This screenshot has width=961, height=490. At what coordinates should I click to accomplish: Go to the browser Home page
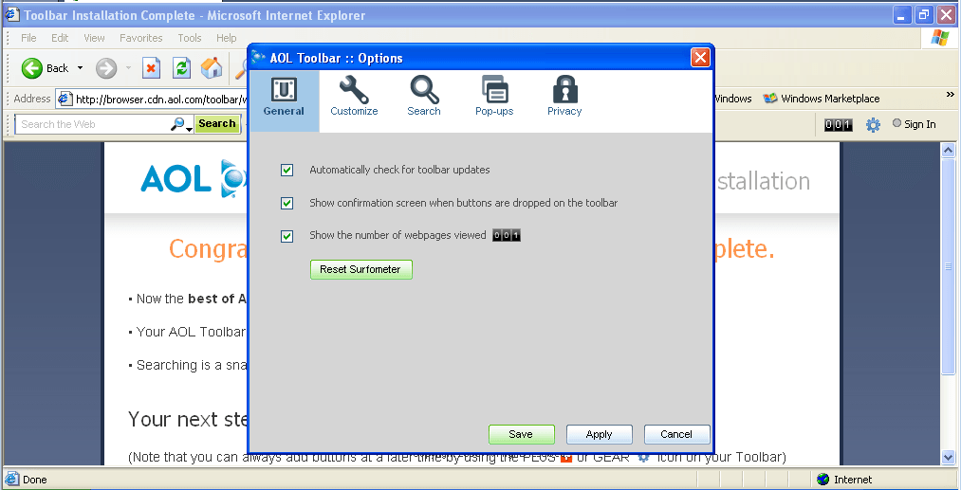coord(212,68)
